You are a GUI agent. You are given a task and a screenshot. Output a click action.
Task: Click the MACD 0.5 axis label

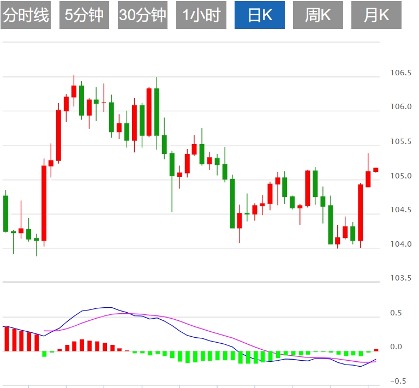point(396,313)
